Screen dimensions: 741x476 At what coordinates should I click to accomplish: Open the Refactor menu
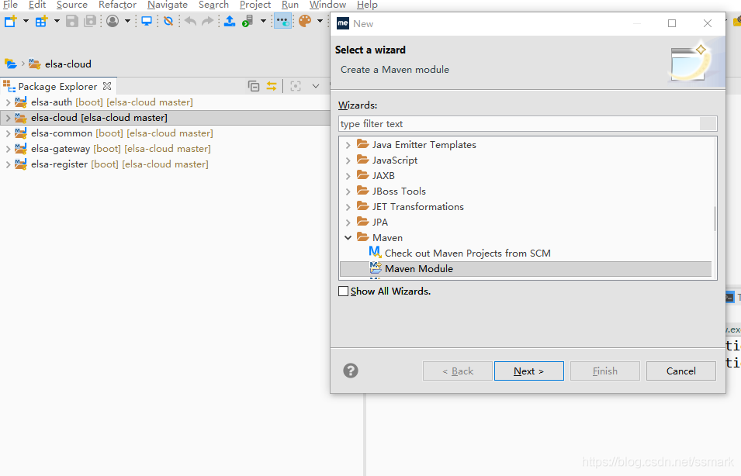point(117,5)
